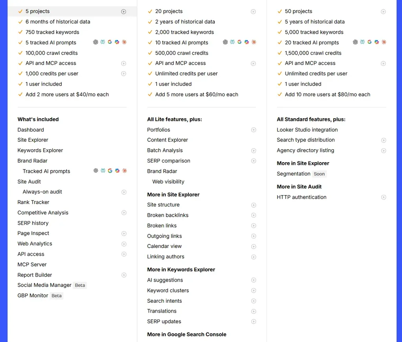Open video icon next to 20 projects

253,11
